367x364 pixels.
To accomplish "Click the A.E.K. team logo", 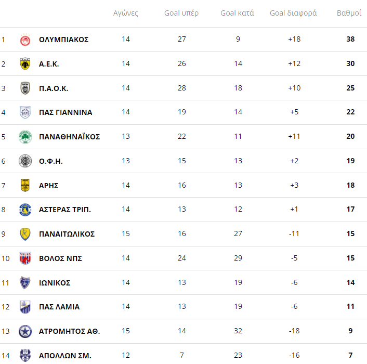I will click(25, 64).
